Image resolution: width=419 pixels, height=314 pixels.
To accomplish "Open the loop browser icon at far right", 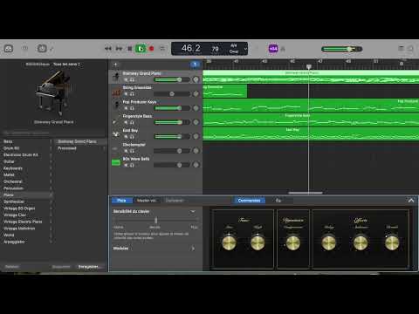I will [x=410, y=48].
